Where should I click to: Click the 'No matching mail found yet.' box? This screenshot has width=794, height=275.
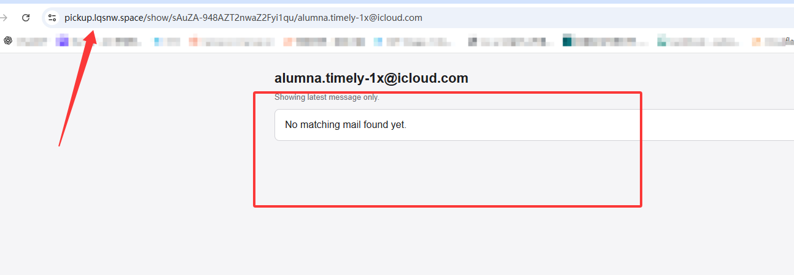[x=534, y=125]
